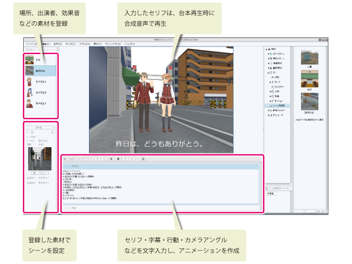Viewport: 352px width, 264px height.
Task: Select the 学校 classroom material thumbnail in left list
Action: pyautogui.click(x=29, y=59)
